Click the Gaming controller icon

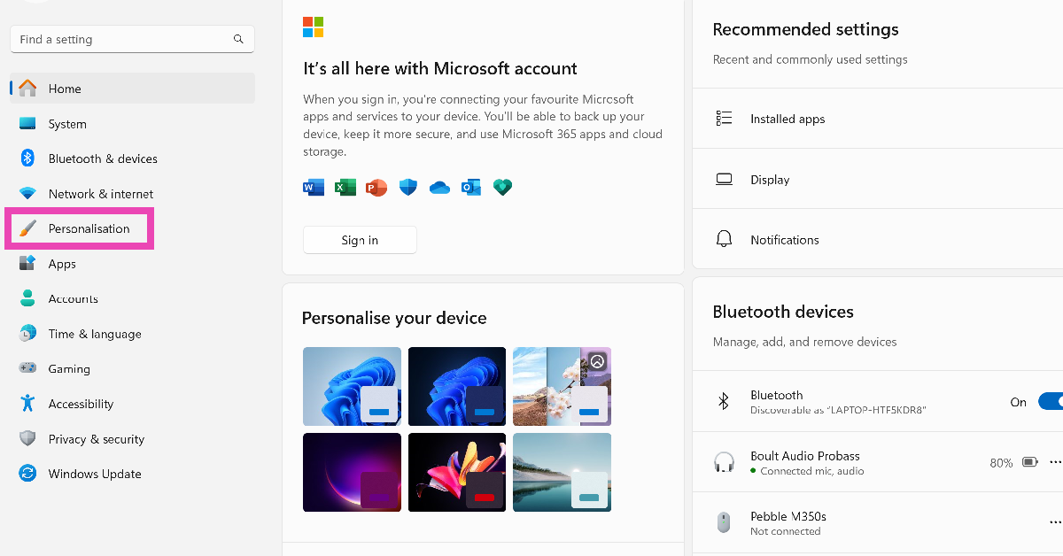[27, 368]
